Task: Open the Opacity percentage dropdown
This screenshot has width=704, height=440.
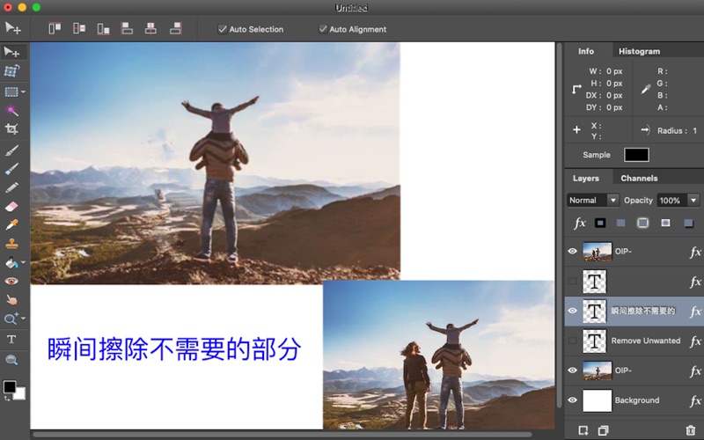Action: (693, 201)
